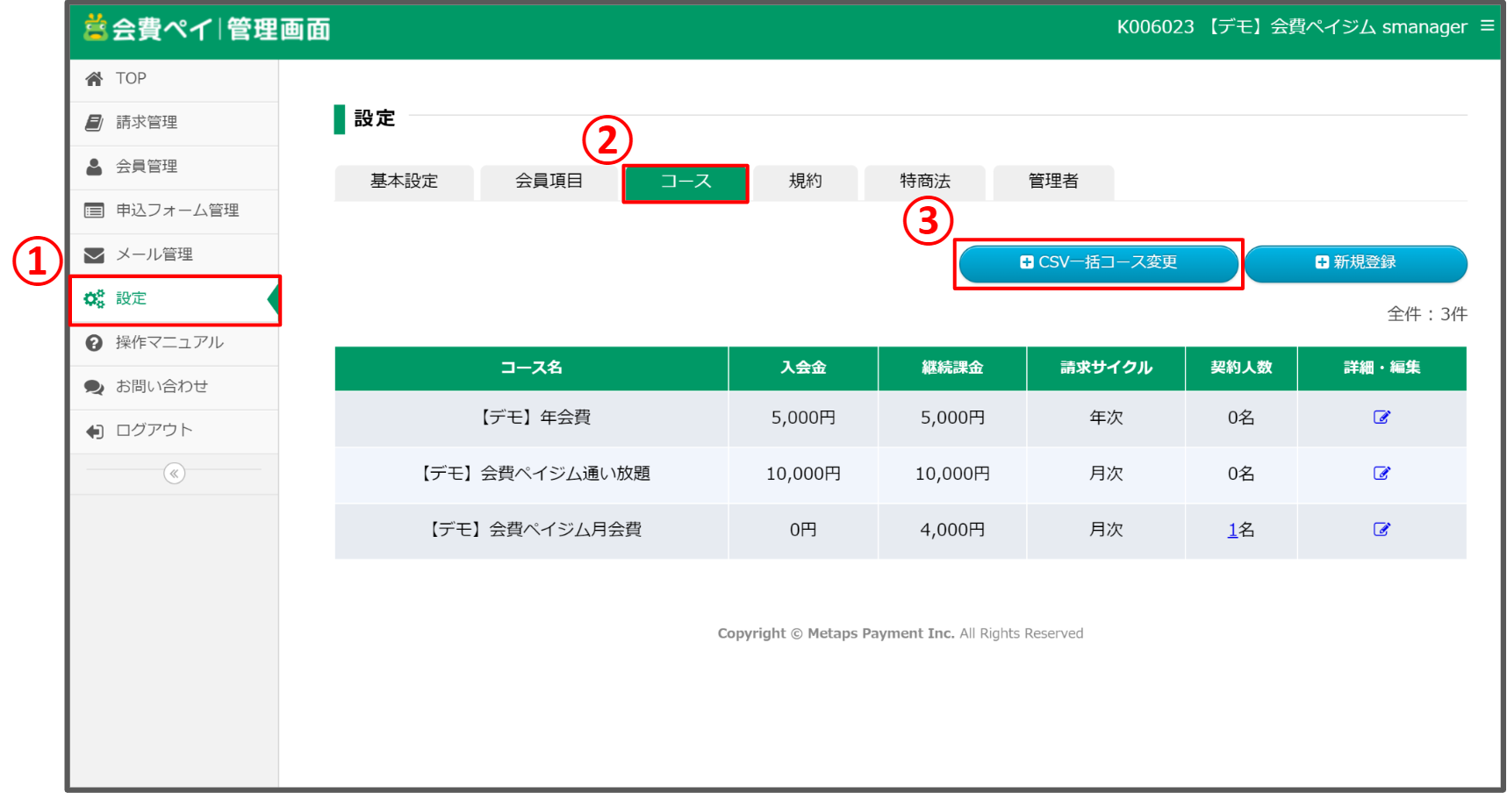Open メール管理 envelope item
1507x793 pixels.
coord(154,254)
